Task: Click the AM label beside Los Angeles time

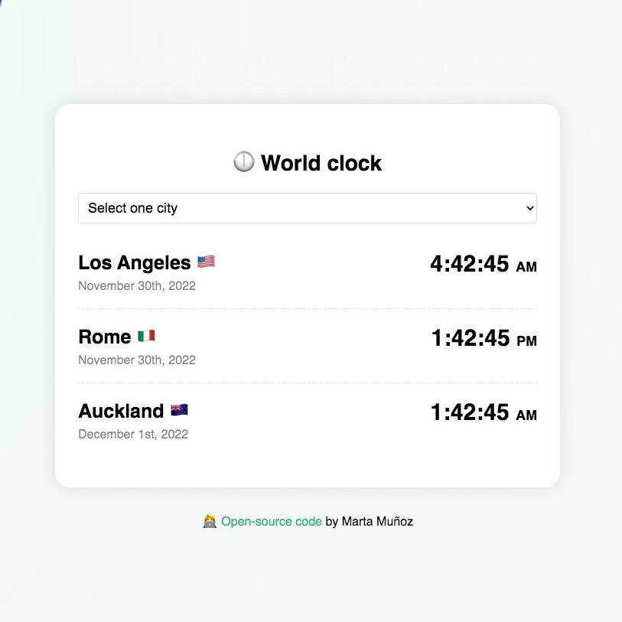Action: click(x=526, y=267)
